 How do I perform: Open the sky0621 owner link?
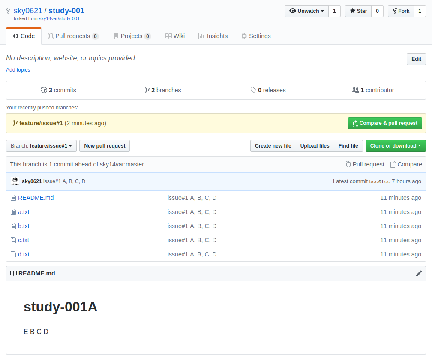tap(28, 11)
